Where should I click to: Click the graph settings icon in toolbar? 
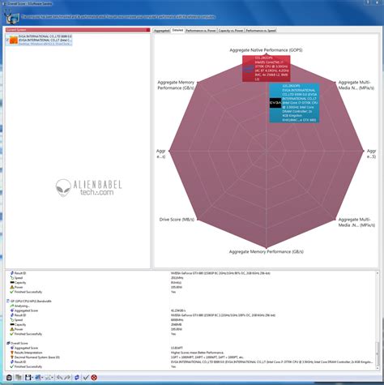click(x=48, y=378)
